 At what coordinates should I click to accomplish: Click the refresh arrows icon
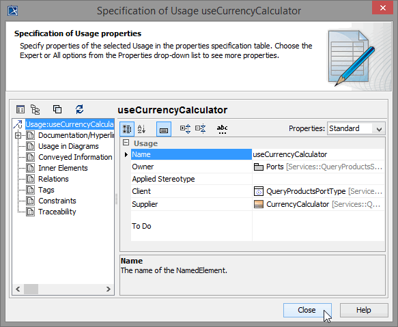(x=80, y=109)
